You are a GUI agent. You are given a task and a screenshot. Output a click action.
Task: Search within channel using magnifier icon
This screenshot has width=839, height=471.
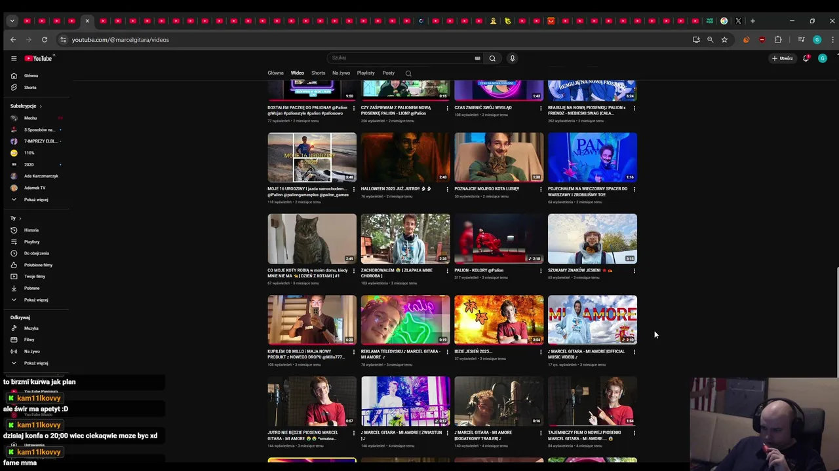(x=408, y=73)
